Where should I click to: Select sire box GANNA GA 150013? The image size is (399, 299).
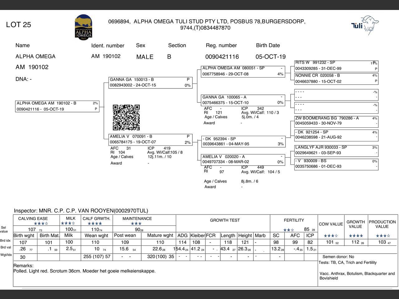pyautogui.click(x=150, y=83)
